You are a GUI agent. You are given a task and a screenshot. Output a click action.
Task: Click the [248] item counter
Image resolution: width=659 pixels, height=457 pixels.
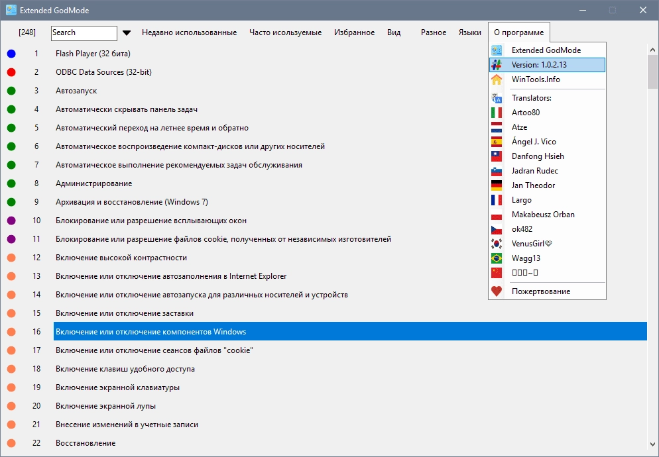pyautogui.click(x=27, y=32)
